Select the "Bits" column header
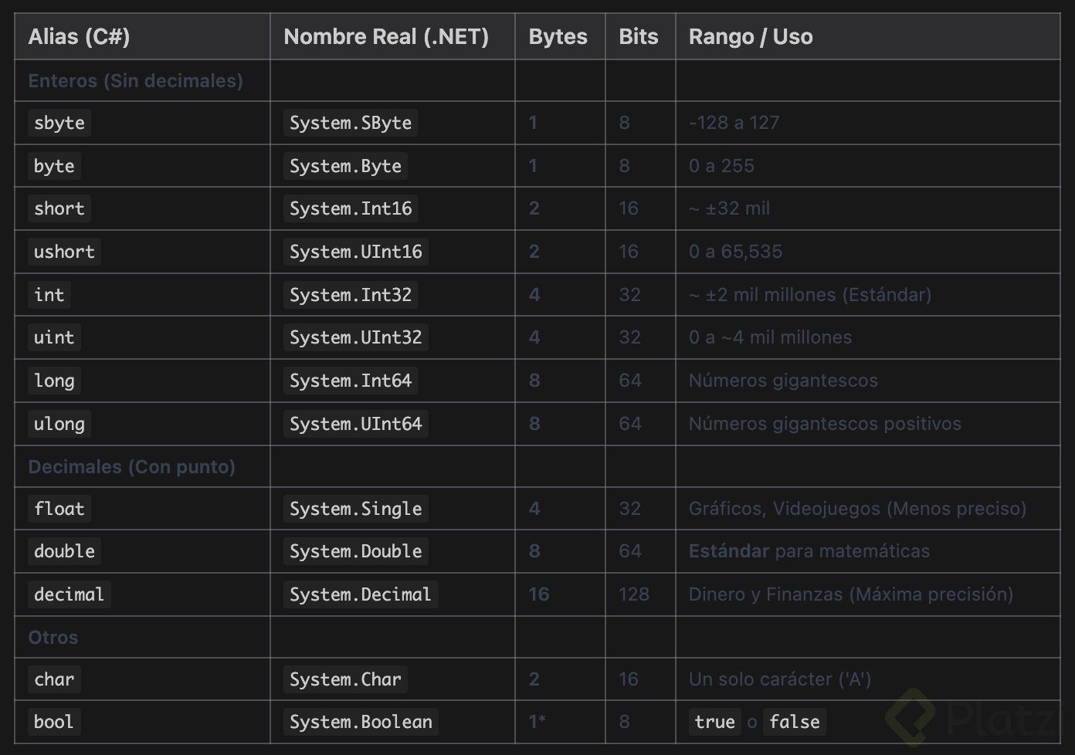Image resolution: width=1075 pixels, height=755 pixels. click(x=638, y=37)
